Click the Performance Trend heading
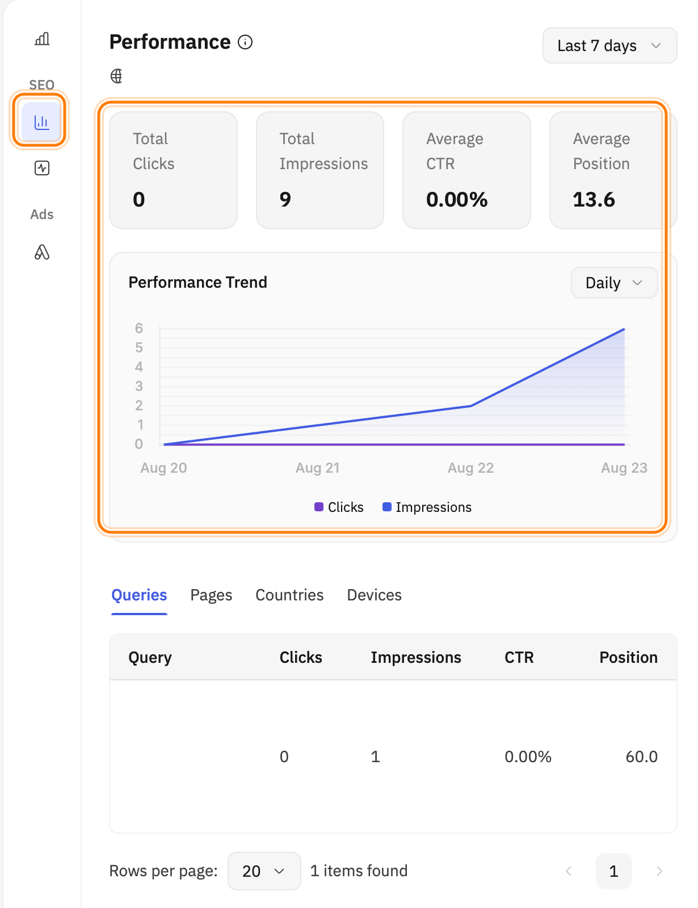 [x=197, y=282]
